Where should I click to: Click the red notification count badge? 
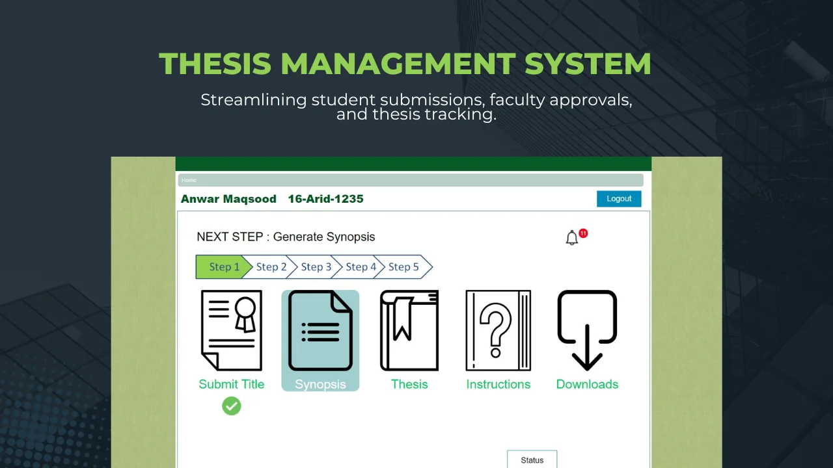tap(583, 233)
